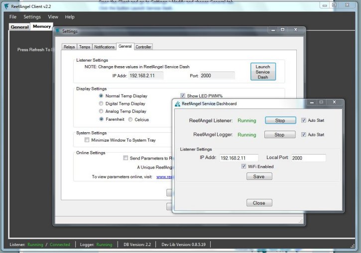Click the Settings window resize grip

(301, 221)
